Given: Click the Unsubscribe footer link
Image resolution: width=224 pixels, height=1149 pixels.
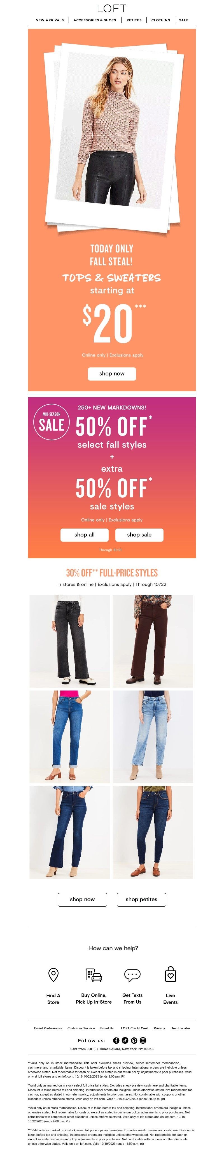Looking at the screenshot, I should (180, 1028).
